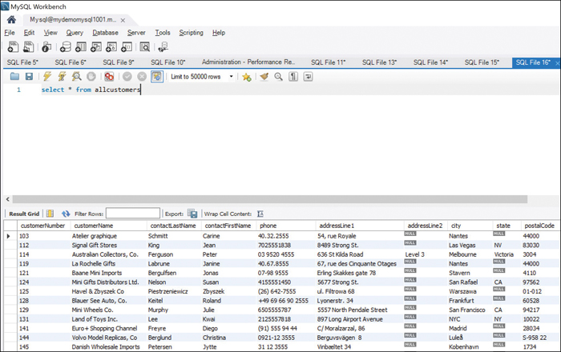This screenshot has width=561, height=352.
Task: Export recordset to external file icon
Action: (x=192, y=214)
